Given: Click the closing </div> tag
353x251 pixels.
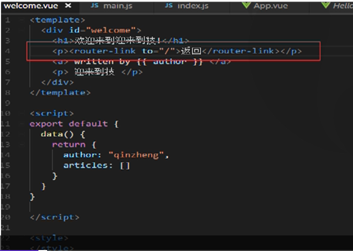Looking at the screenshot, I should [x=57, y=82].
